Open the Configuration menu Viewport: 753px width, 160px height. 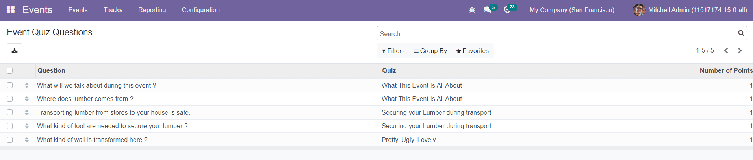coord(200,10)
